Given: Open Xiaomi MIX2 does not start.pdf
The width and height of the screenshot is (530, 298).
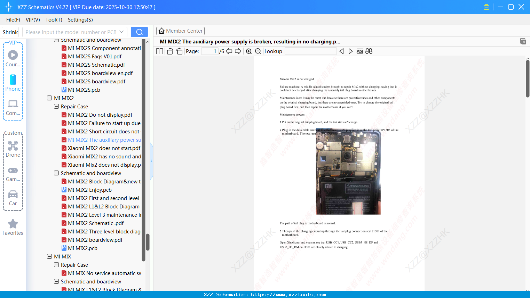Looking at the screenshot, I should coord(104,148).
